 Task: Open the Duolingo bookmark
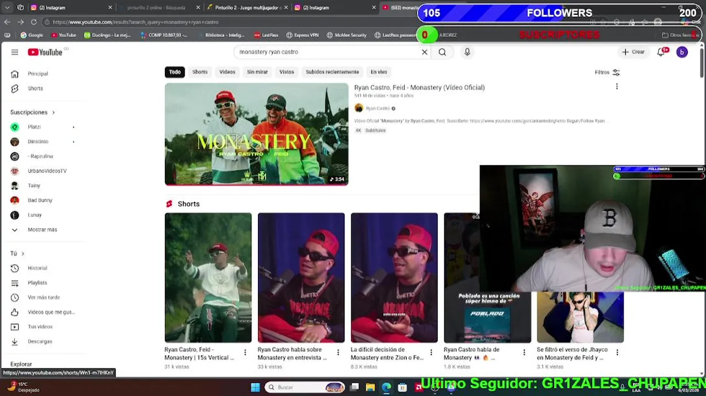coord(107,35)
